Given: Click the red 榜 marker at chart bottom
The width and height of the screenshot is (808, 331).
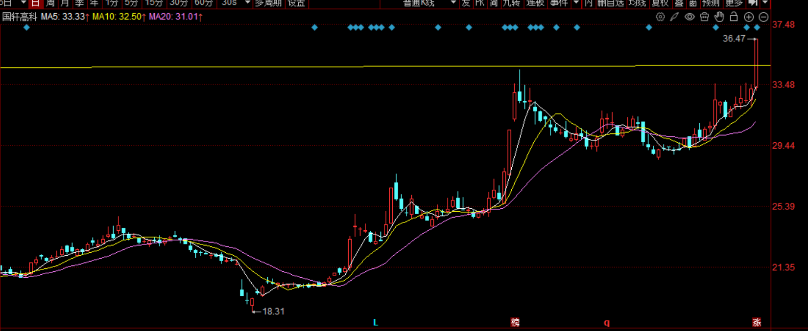Looking at the screenshot, I should click(x=515, y=322).
